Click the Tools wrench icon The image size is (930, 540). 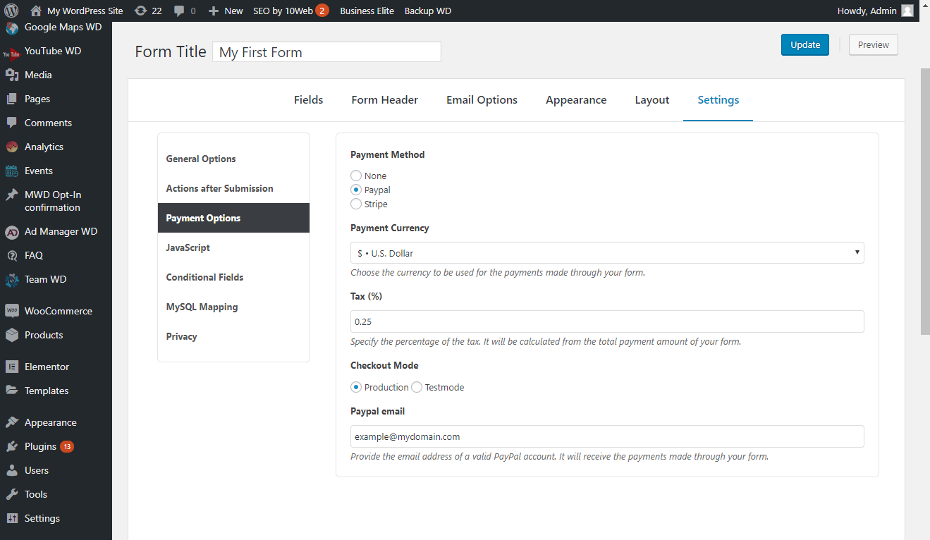pyautogui.click(x=11, y=494)
